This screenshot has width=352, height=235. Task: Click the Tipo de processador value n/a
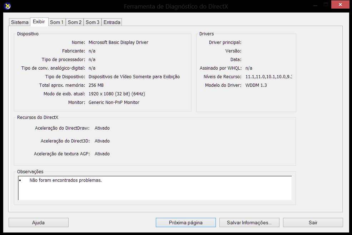pyautogui.click(x=92, y=60)
